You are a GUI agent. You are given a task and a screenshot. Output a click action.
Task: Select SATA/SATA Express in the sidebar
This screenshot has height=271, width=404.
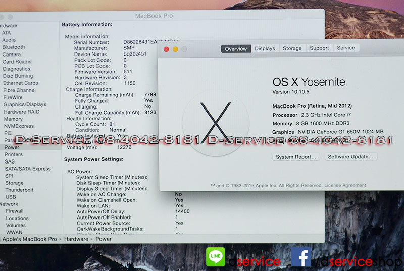(28, 169)
